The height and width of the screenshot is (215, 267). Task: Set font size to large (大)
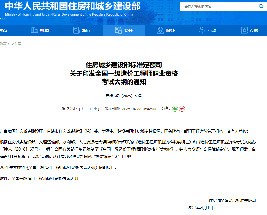pyautogui.click(x=83, y=109)
